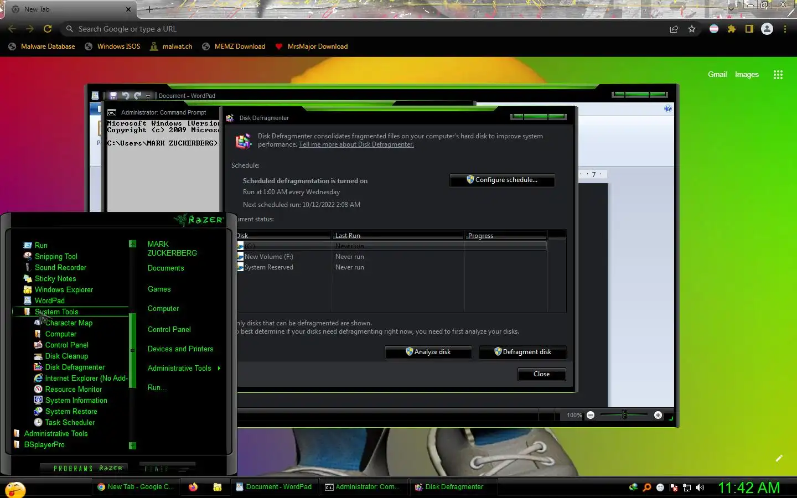Viewport: 797px width, 498px height.
Task: Open Games in the start menu right pane
Action: (x=159, y=289)
